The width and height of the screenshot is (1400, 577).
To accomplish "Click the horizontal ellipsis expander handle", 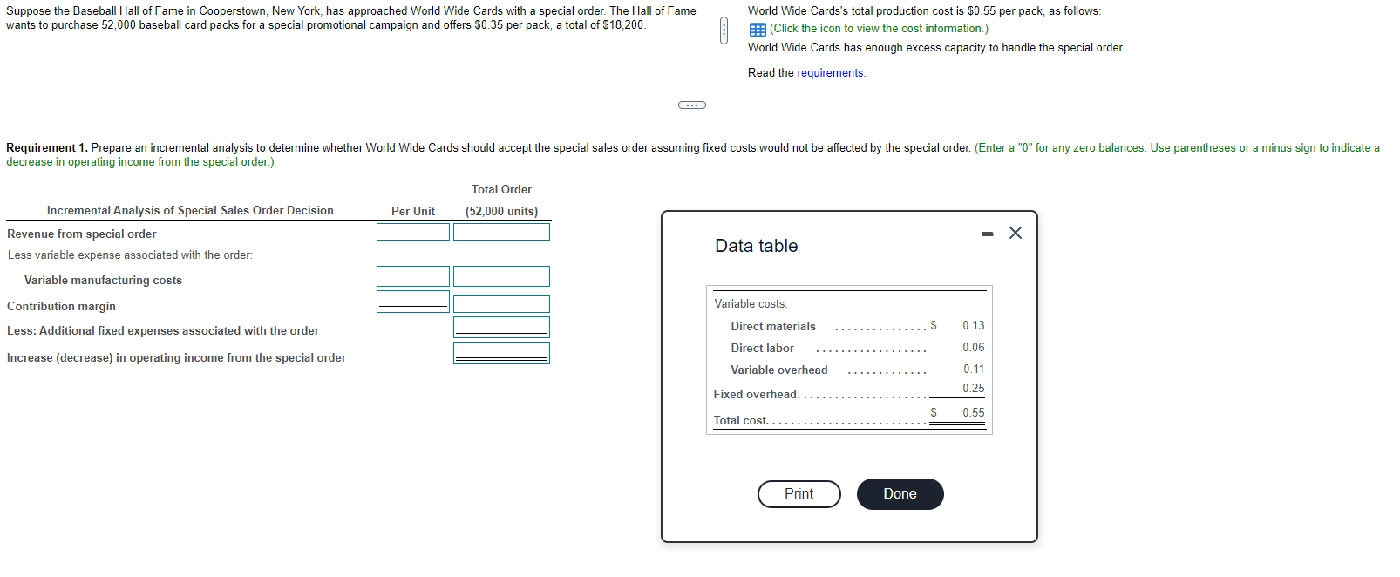I will tap(691, 105).
